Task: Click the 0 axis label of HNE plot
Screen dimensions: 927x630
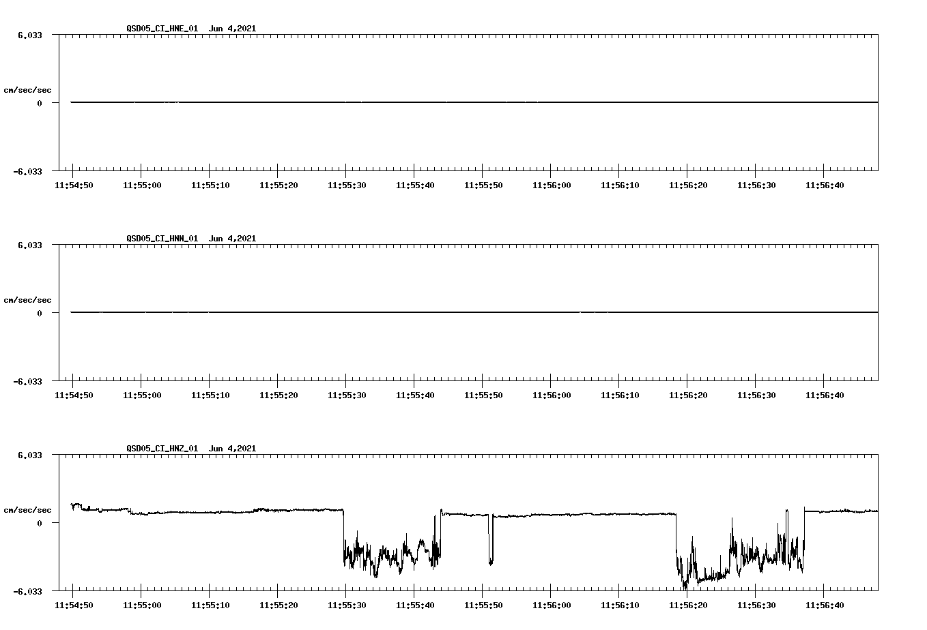Action: tap(40, 103)
